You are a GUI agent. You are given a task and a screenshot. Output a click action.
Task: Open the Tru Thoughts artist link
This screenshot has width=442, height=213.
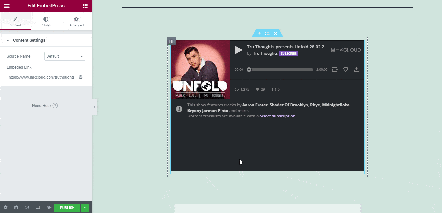[x=265, y=53]
